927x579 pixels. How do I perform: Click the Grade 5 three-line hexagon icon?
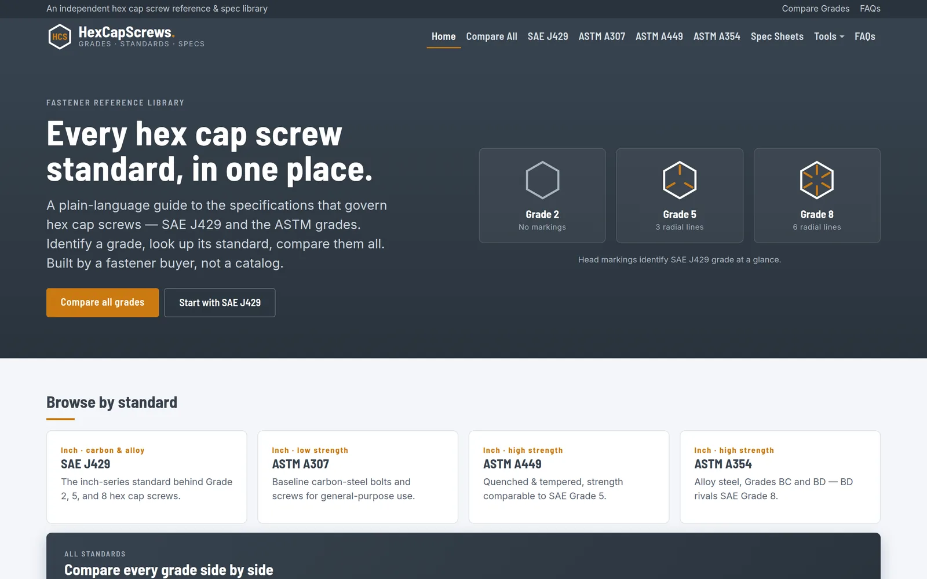680,180
